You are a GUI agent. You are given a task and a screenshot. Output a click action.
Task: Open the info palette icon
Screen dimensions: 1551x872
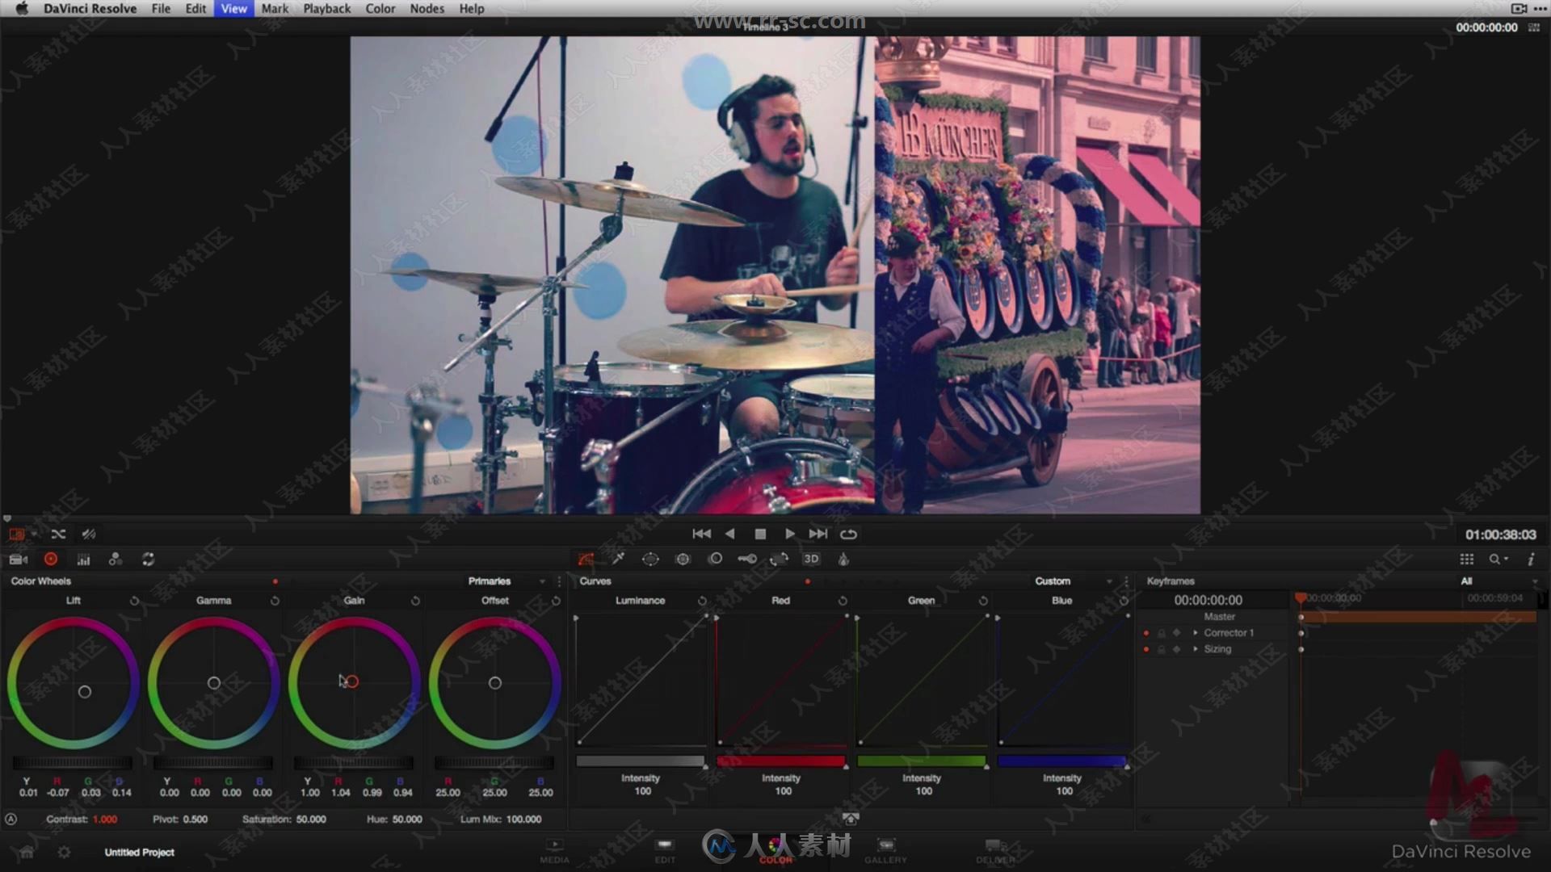click(x=1531, y=559)
